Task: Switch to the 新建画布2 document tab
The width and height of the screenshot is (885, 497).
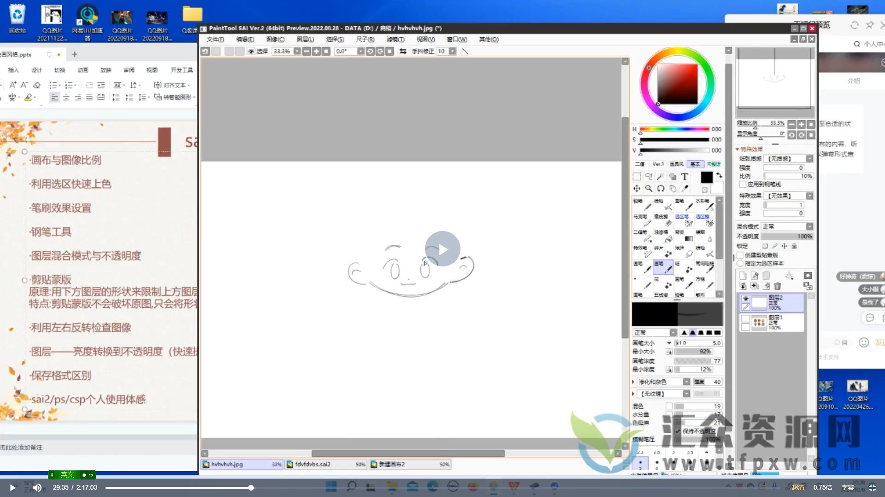Action: (x=410, y=464)
